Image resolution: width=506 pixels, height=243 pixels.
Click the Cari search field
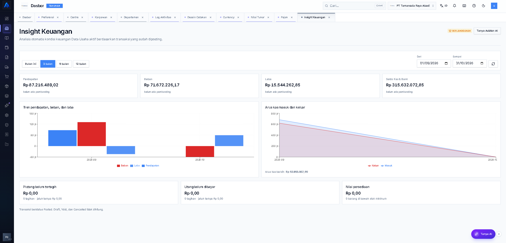click(x=354, y=6)
